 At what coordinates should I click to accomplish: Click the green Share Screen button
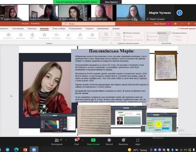(x=93, y=141)
